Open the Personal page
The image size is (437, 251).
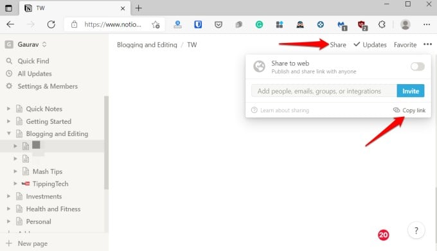click(x=39, y=221)
